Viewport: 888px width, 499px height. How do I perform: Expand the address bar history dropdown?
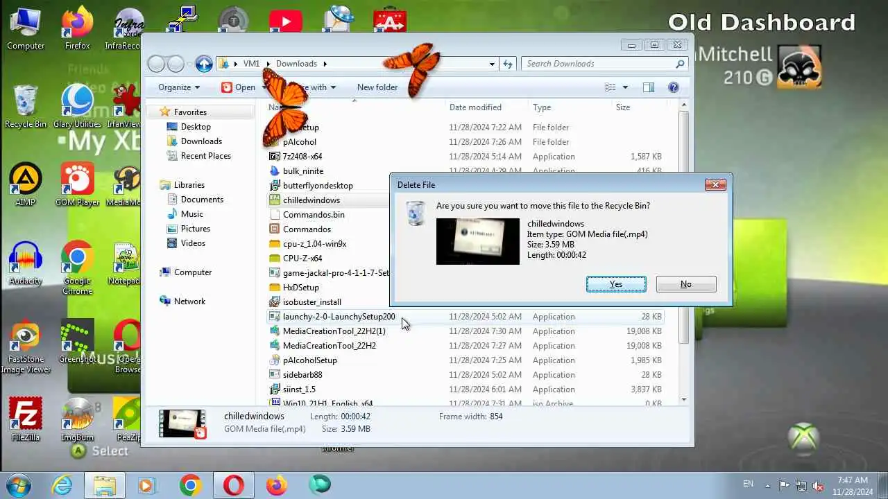pyautogui.click(x=492, y=64)
